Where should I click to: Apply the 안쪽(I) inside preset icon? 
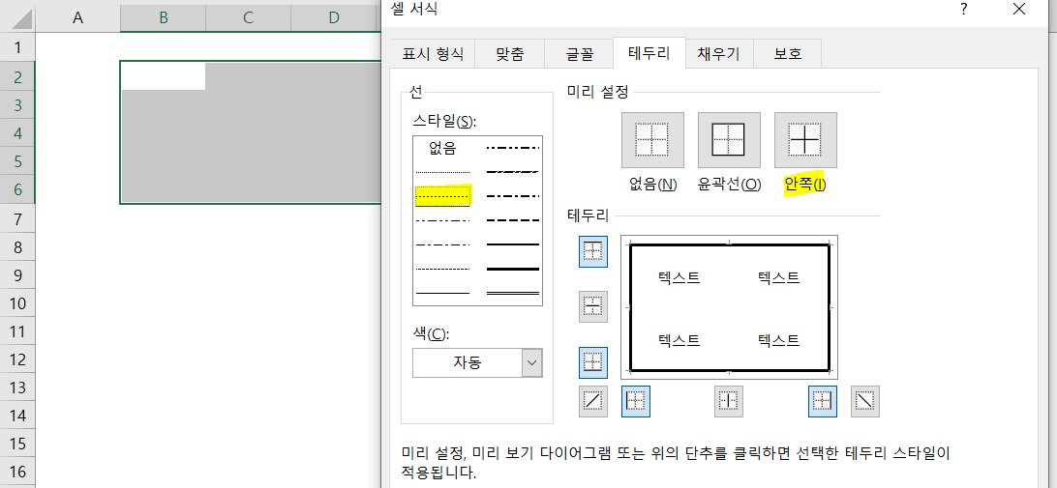click(805, 140)
